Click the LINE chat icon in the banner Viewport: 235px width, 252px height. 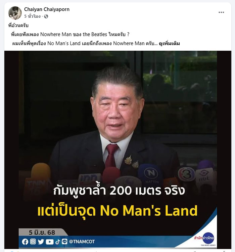coord(64,242)
